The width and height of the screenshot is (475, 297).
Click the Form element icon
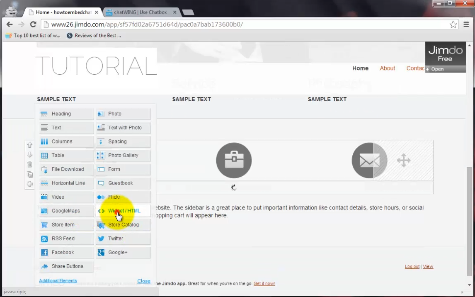(101, 169)
